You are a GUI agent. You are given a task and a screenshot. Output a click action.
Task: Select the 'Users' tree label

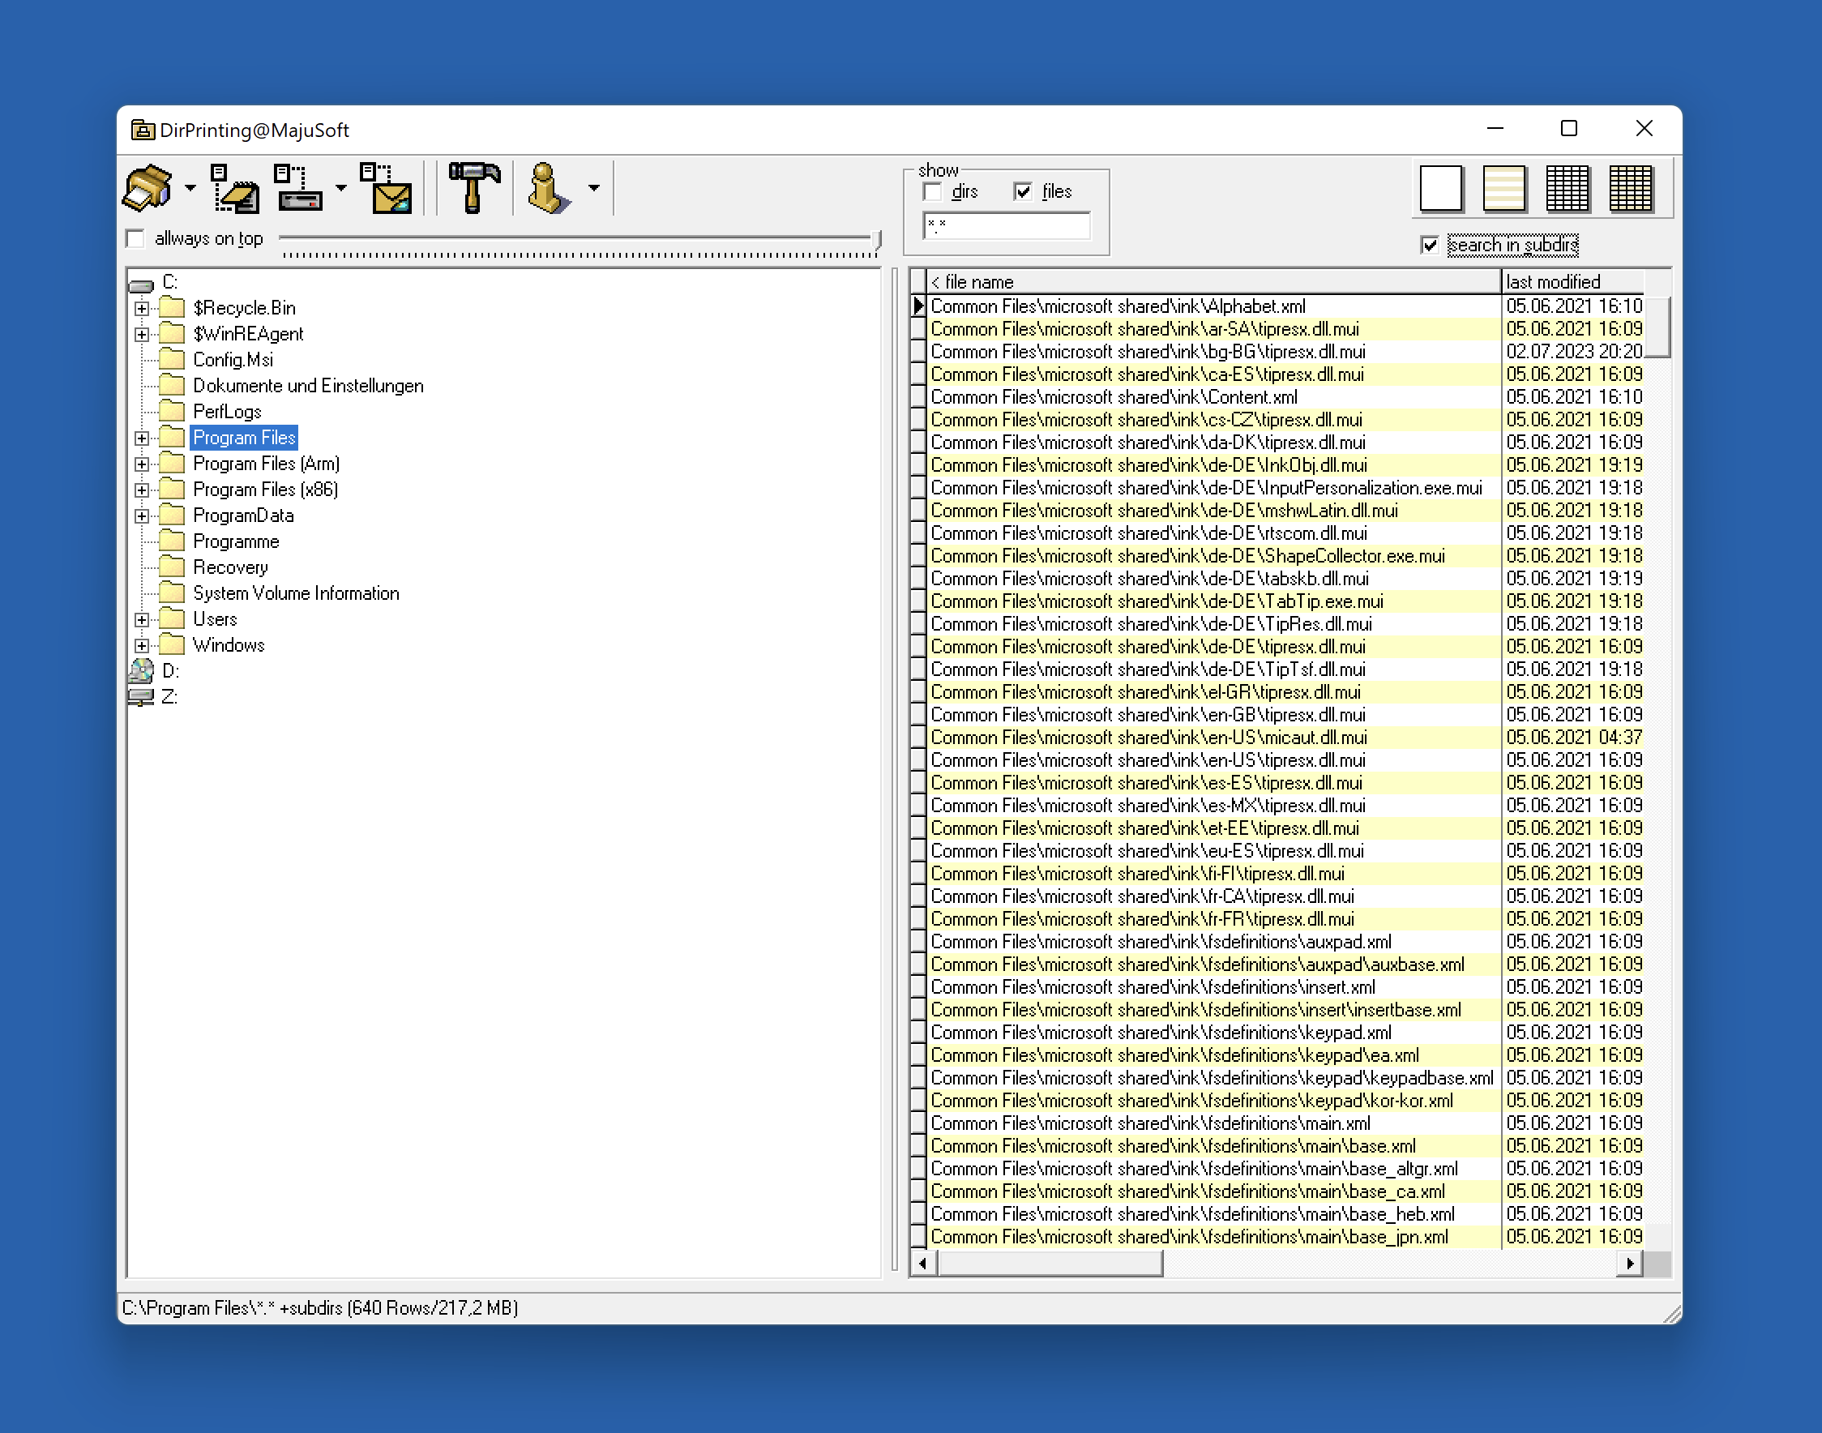pos(215,620)
